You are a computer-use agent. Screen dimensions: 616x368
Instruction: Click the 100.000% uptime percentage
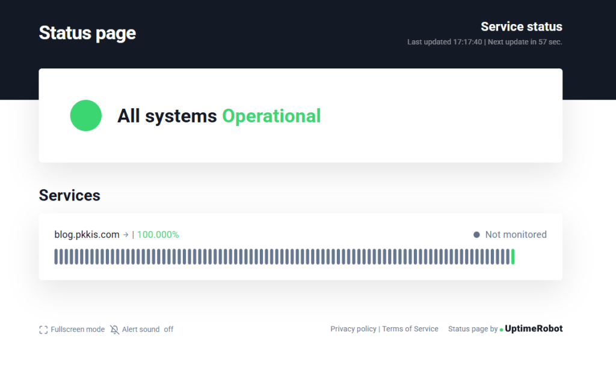pyautogui.click(x=158, y=235)
